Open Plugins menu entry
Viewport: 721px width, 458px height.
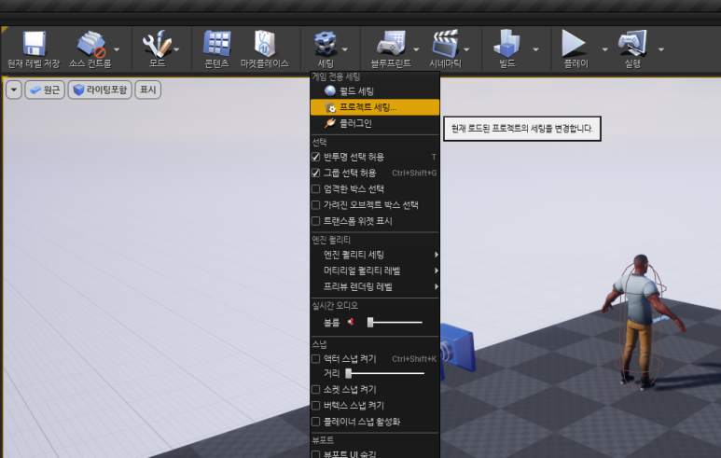pyautogui.click(x=375, y=123)
